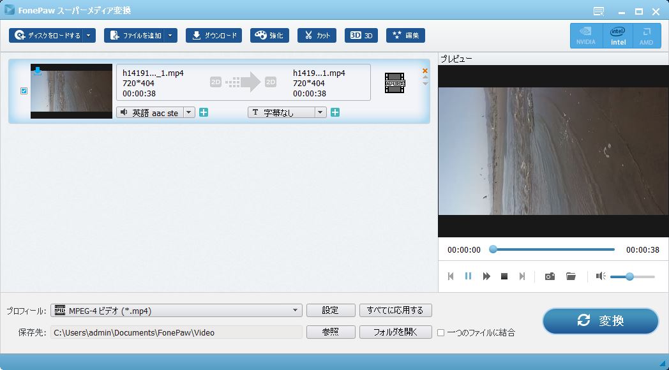The image size is (669, 370).
Task: Open the Cut (カット) tool
Action: (x=317, y=35)
